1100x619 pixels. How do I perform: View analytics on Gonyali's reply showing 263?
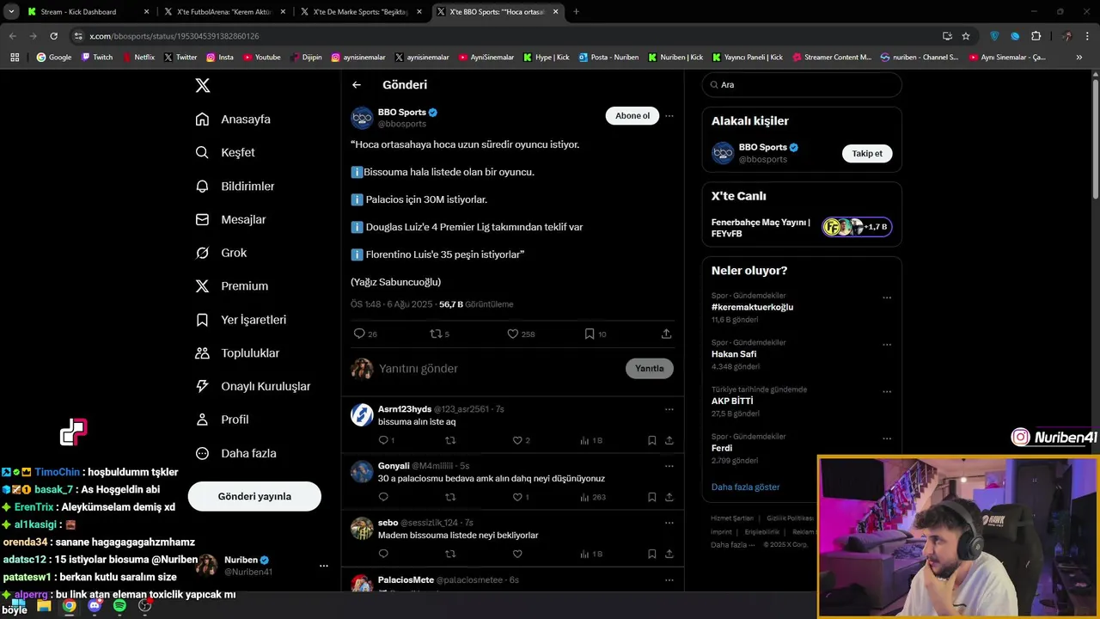(593, 497)
